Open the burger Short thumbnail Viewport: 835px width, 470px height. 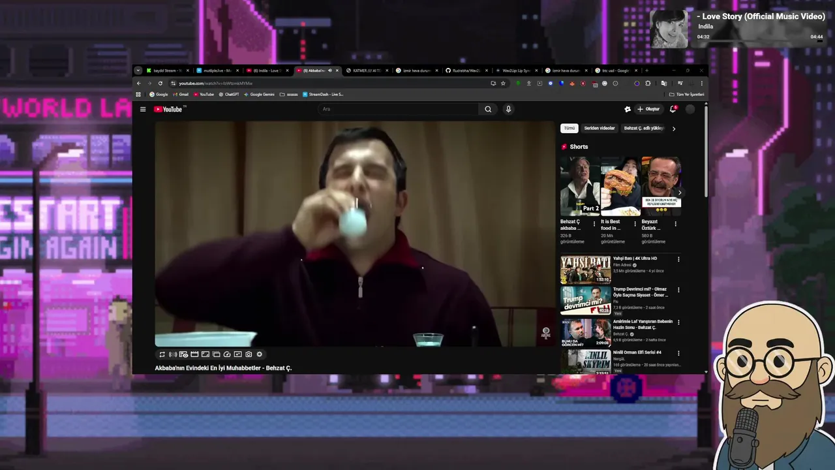point(620,186)
